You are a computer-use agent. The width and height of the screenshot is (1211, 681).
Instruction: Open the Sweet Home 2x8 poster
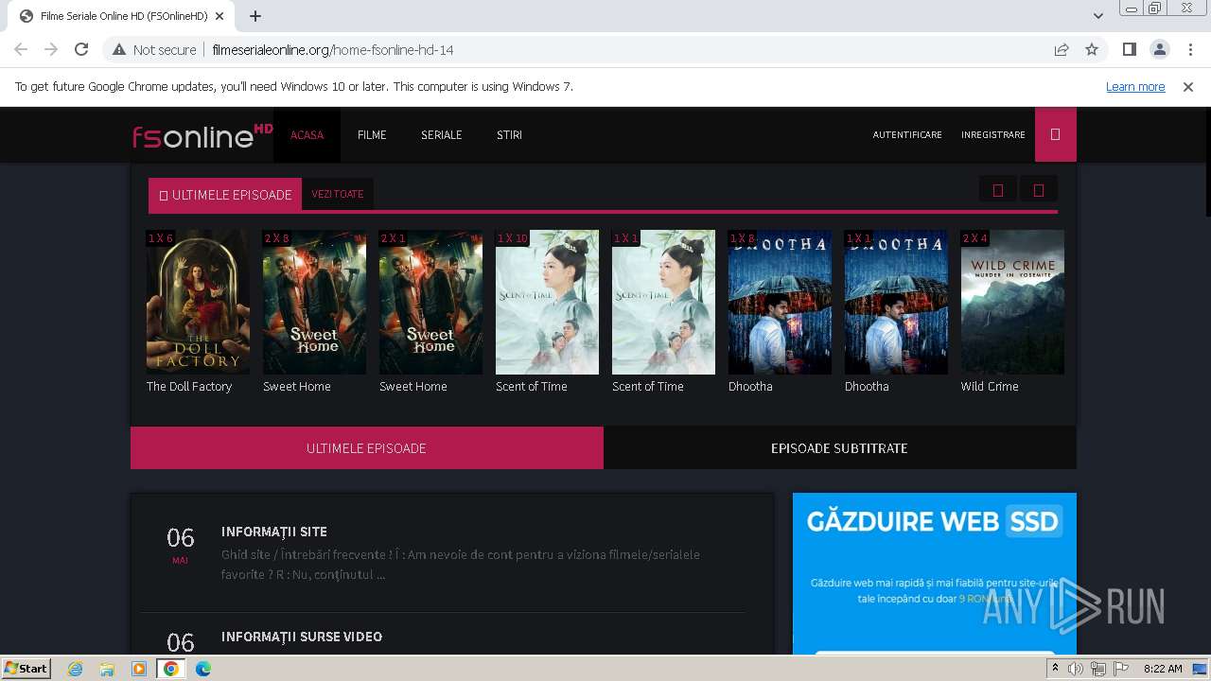coord(314,302)
